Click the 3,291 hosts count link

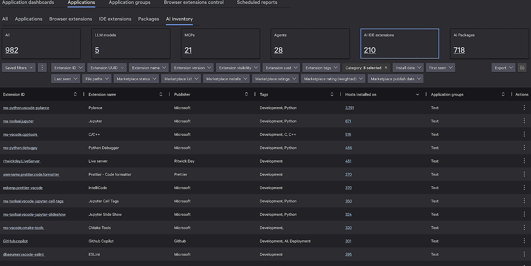point(349,108)
